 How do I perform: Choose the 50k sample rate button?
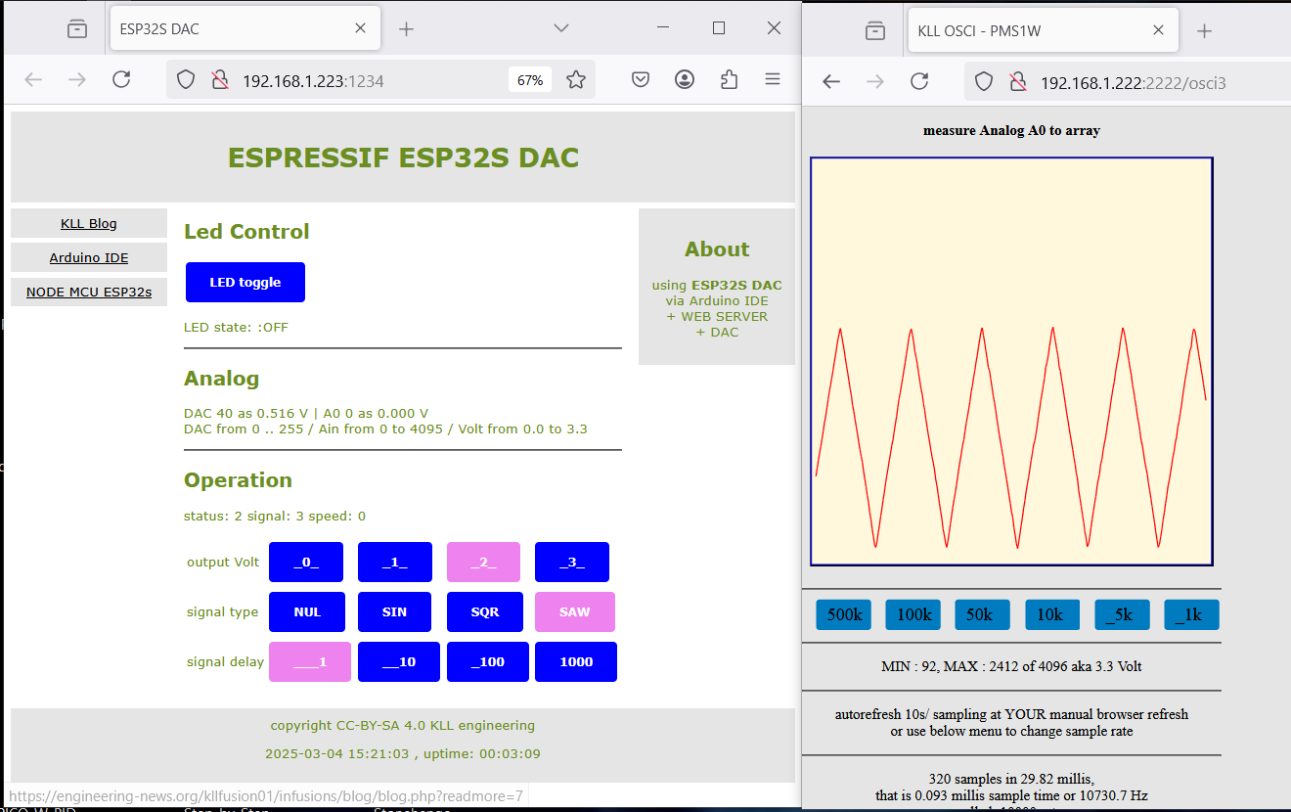(983, 614)
